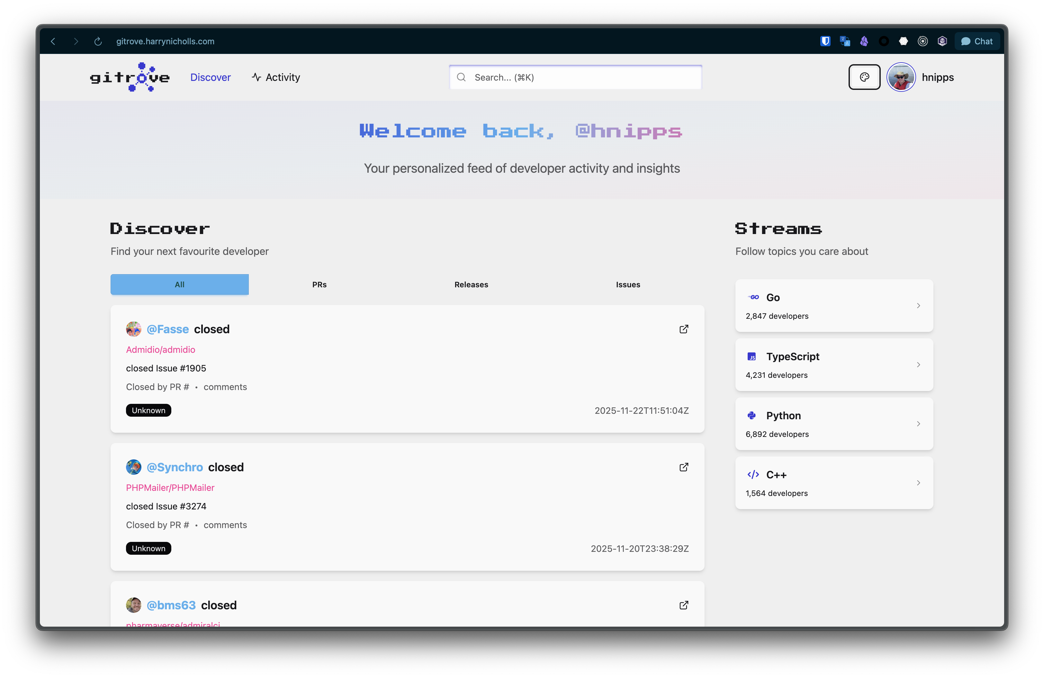Expand the TypeScript stream chevron
The image size is (1044, 678).
click(918, 365)
